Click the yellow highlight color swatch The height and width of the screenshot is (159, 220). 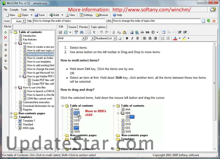point(184,38)
